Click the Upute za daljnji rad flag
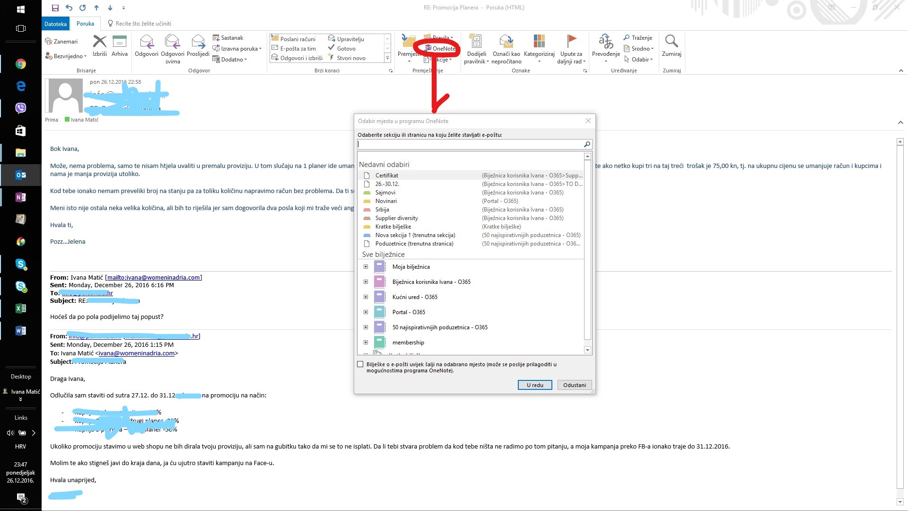 coord(571,42)
